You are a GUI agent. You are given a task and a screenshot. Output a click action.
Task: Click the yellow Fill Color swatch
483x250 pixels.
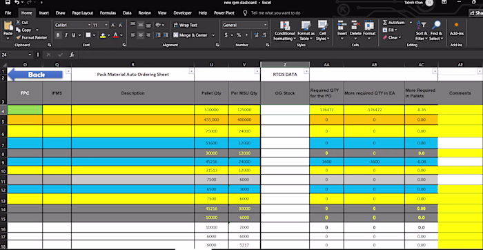(103, 35)
